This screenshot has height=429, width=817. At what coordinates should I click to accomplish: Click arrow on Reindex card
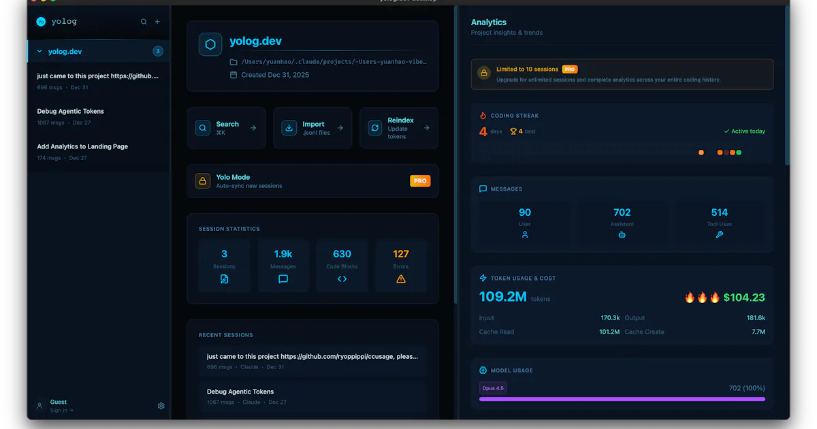(427, 128)
